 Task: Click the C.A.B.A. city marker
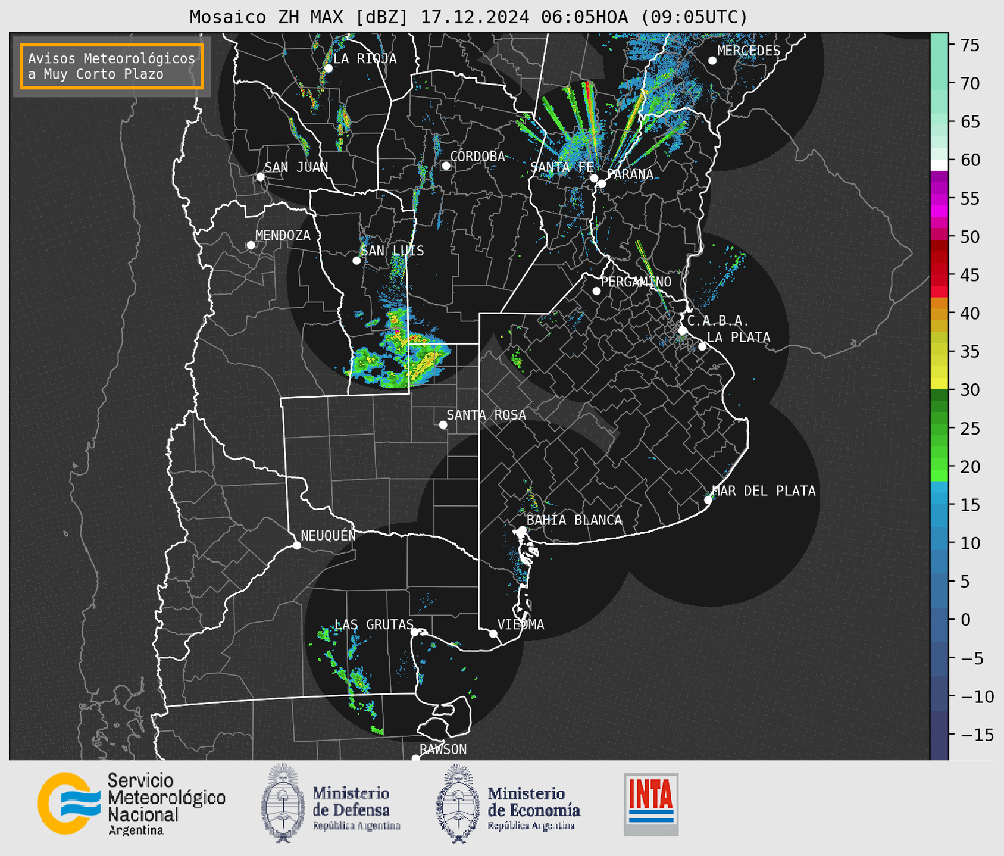[683, 330]
